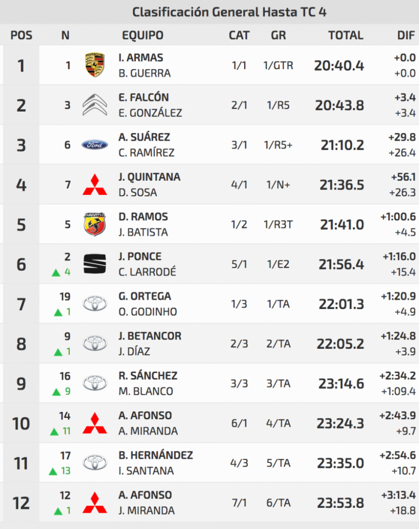The image size is (419, 529).
Task: Click the Clasificación General Hasta TC 4 title
Action: pyautogui.click(x=230, y=12)
